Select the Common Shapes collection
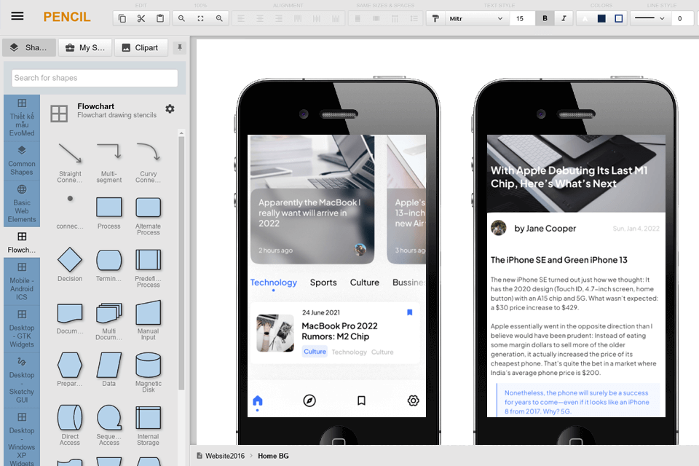This screenshot has width=699, height=466. pyautogui.click(x=22, y=160)
